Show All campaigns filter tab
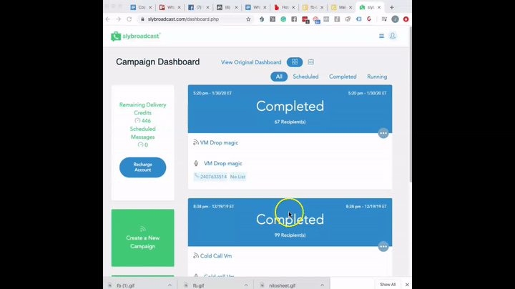The image size is (515, 289). [279, 77]
